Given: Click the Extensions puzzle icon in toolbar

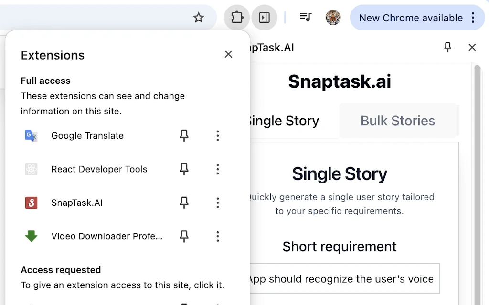Looking at the screenshot, I should [237, 18].
